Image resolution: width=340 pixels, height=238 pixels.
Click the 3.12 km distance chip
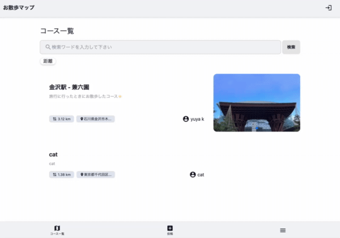[x=62, y=119]
